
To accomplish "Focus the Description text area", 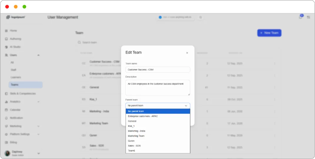I will click(x=158, y=88).
